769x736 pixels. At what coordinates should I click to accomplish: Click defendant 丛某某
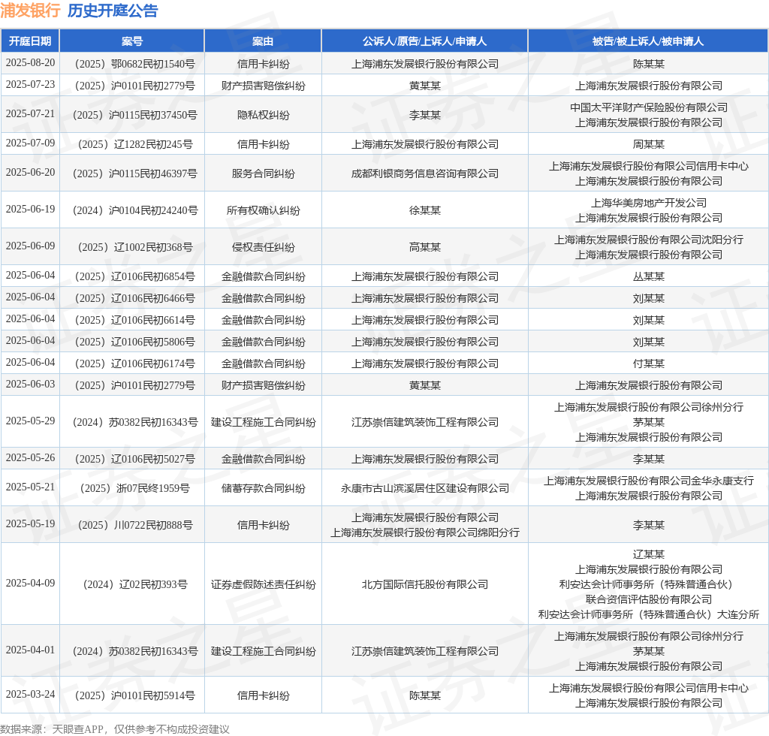click(648, 276)
